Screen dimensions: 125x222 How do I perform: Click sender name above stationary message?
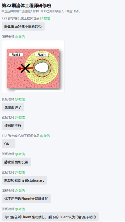pos(8,172)
